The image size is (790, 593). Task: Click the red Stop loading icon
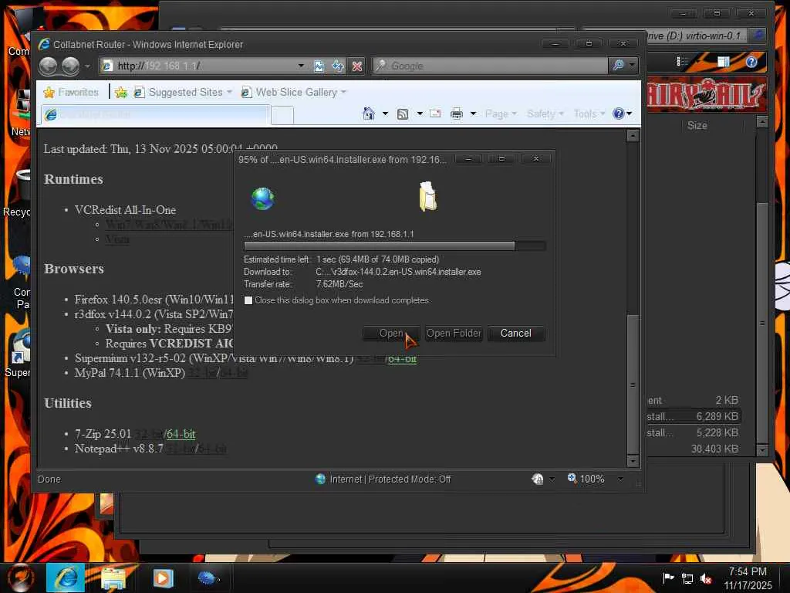[356, 66]
